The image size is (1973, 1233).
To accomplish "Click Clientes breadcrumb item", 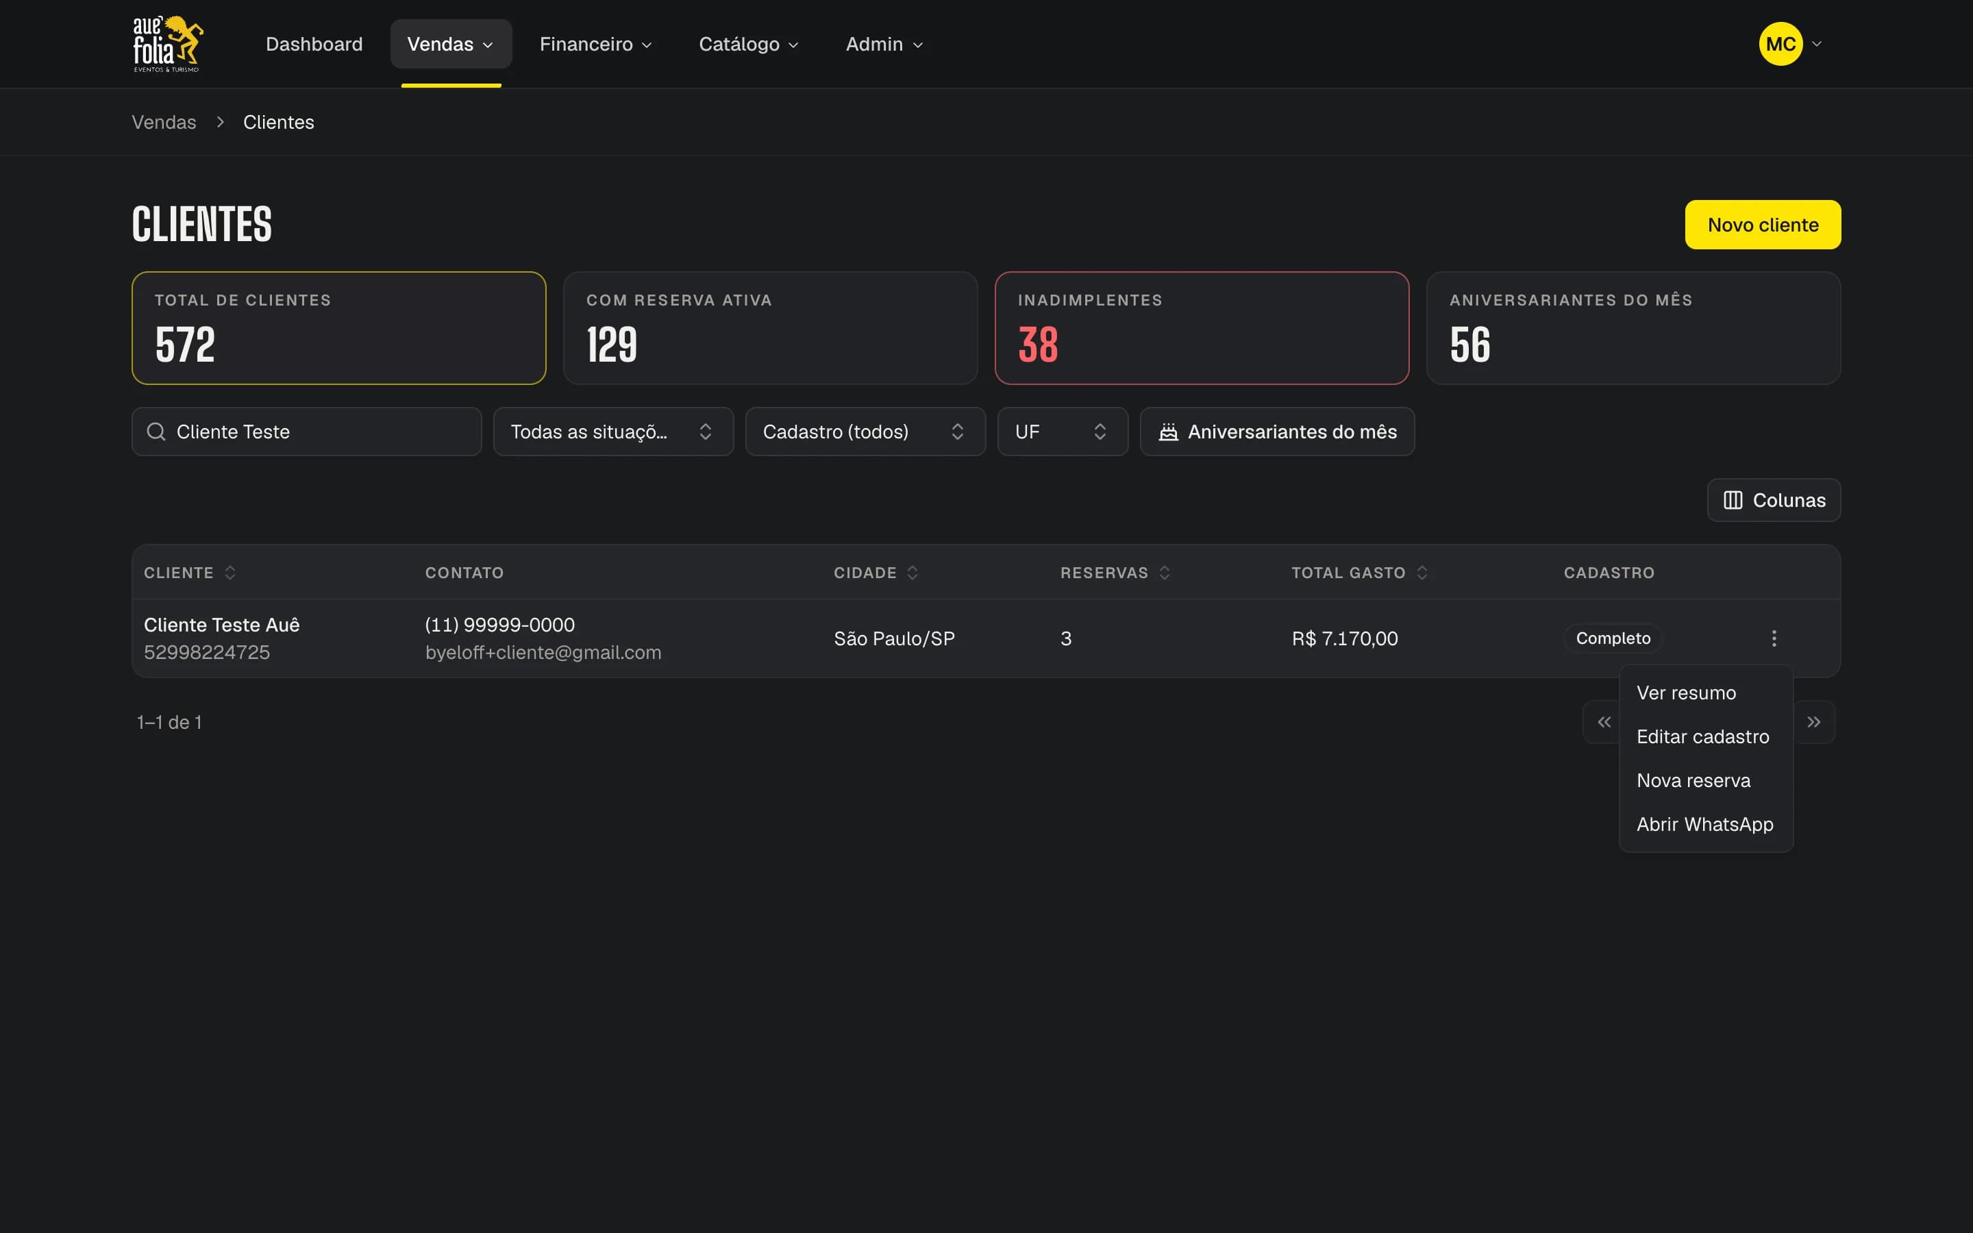I will click(279, 123).
